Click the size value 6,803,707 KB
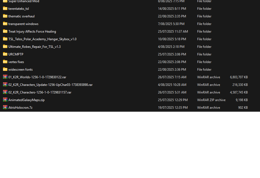260x178 pixels. 239,77
